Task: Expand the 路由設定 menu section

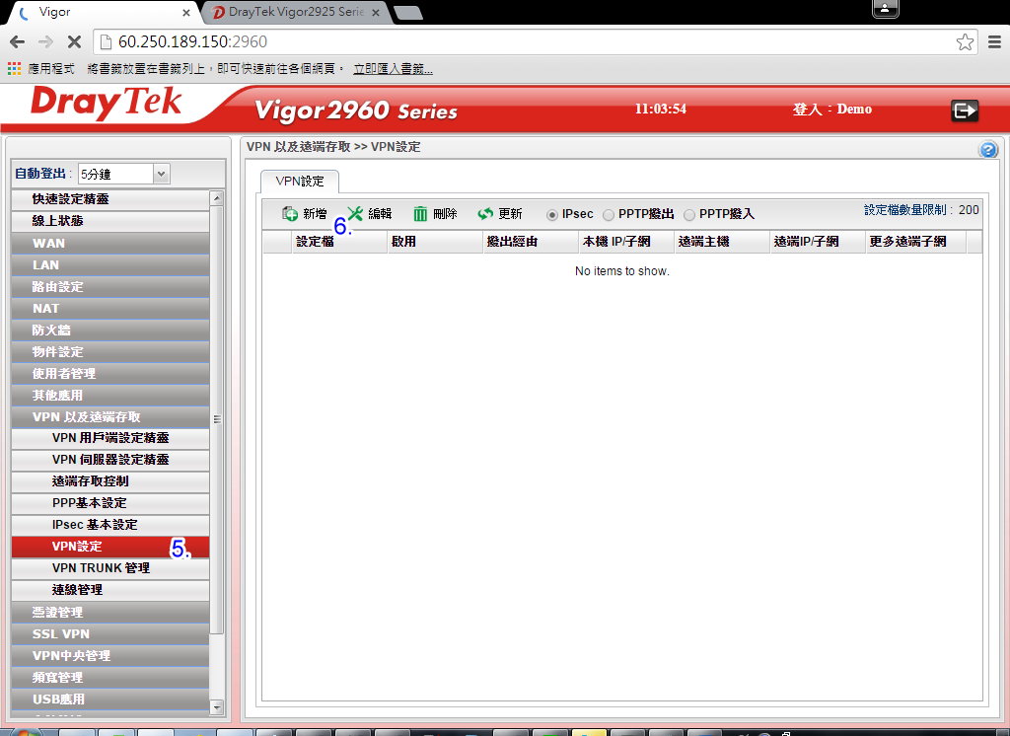Action: point(110,287)
